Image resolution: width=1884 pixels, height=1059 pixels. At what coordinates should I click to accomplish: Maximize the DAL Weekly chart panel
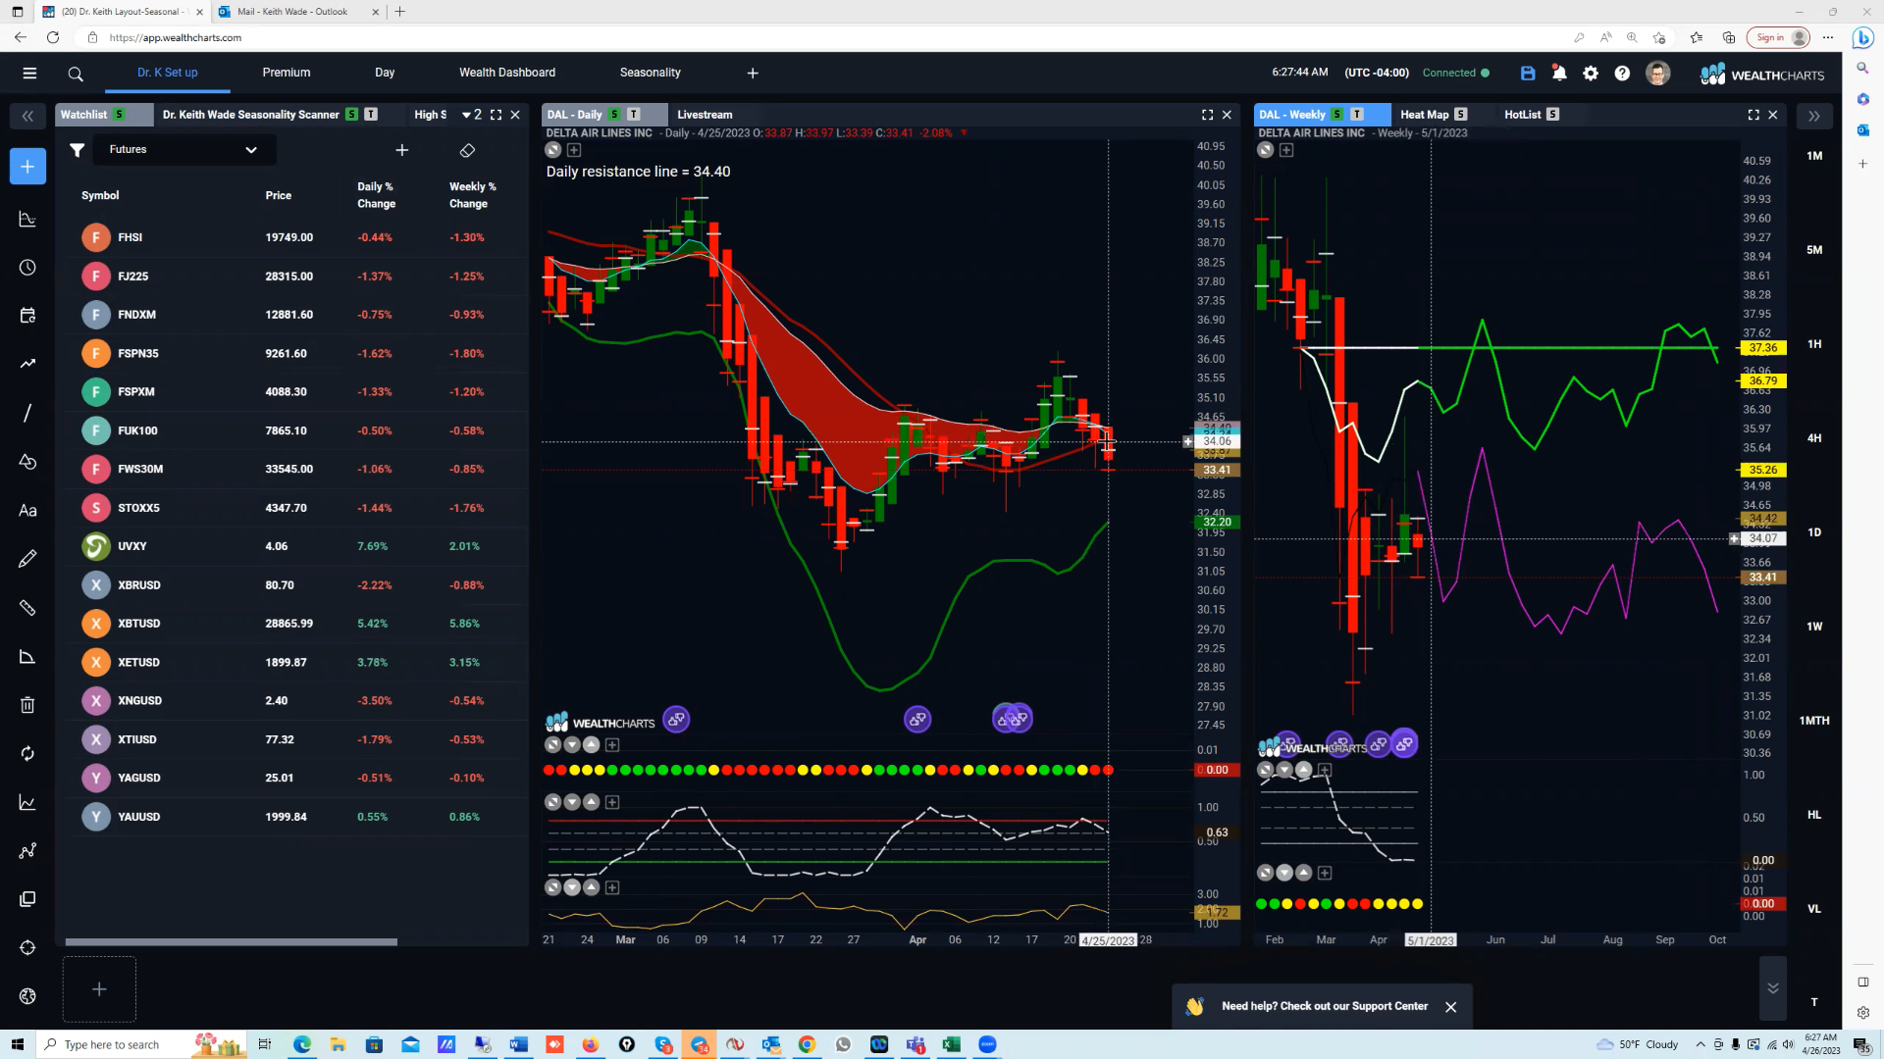pos(1753,115)
